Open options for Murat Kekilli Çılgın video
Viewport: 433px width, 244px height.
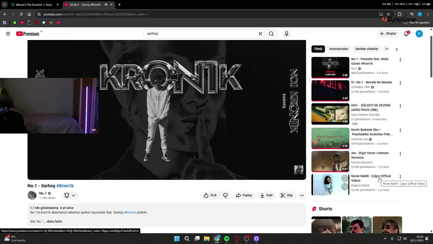coord(400,177)
